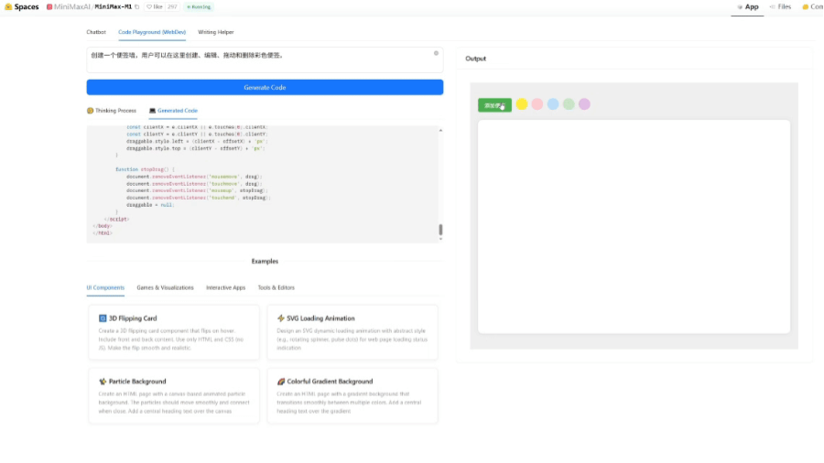Screen dimensions: 824x463
Task: Click the Particle Background sparkle icon
Action: point(103,382)
